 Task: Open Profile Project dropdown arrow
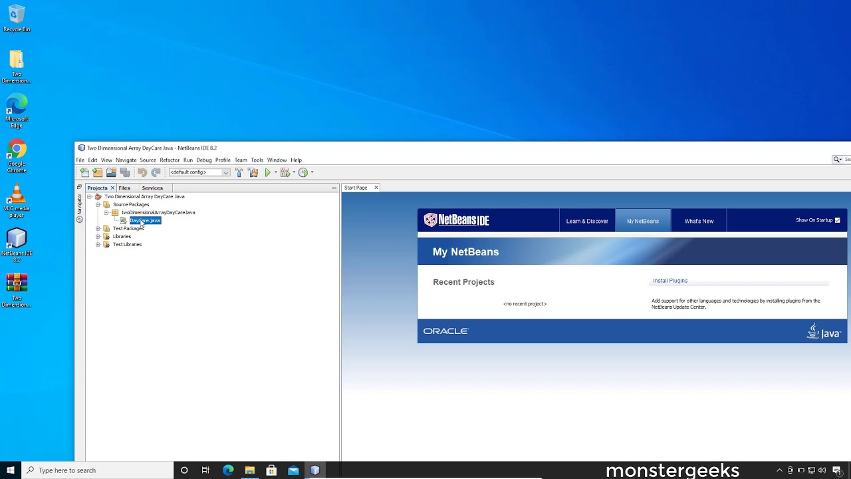312,172
